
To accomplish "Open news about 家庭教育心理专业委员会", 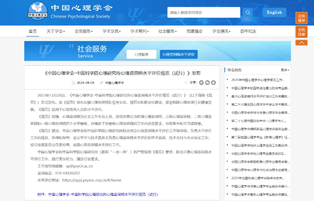I will (x=261, y=161).
